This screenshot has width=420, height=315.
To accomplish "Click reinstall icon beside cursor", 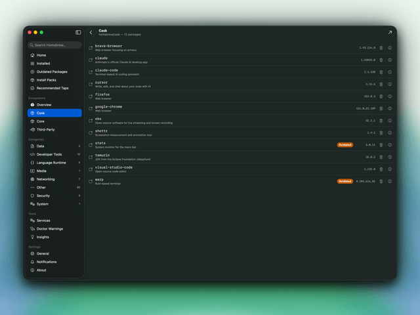I will click(x=91, y=85).
